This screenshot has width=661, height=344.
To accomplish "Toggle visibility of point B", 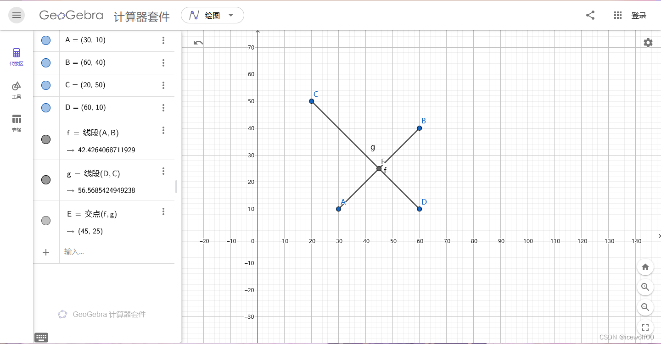I will pos(46,63).
